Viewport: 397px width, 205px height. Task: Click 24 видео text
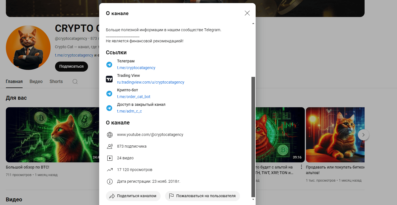(125, 158)
